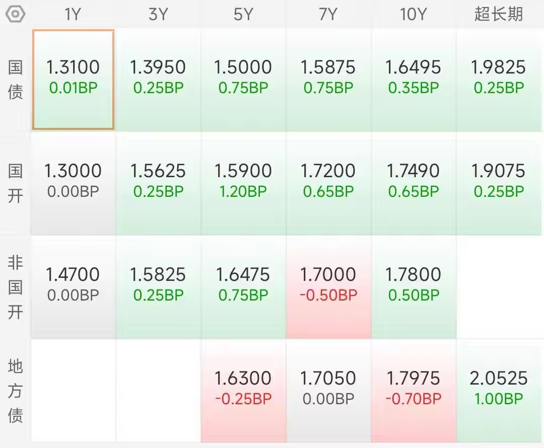Click the 国债 row label
Screen dimensions: 544x448
pos(15,80)
